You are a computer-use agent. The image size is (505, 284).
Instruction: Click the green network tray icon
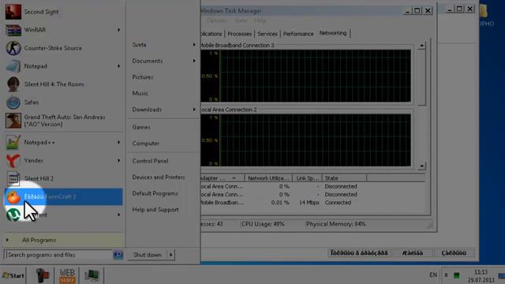tap(457, 275)
